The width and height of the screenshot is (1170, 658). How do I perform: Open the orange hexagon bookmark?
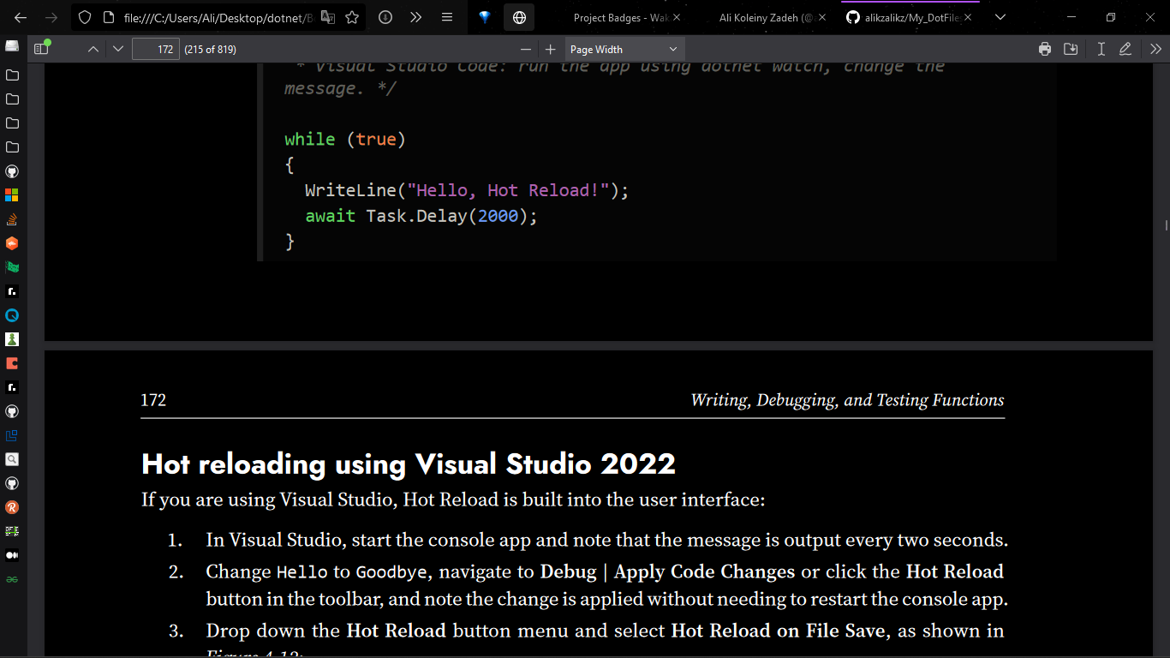12,243
